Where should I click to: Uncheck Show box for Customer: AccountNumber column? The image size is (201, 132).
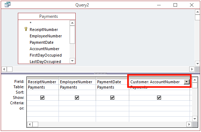159,98
